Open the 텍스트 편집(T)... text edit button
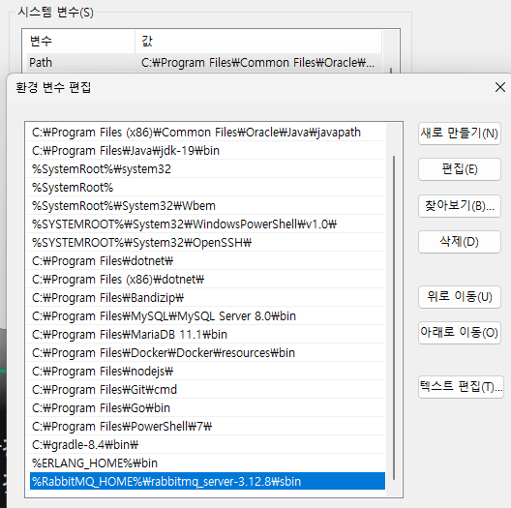Image resolution: width=511 pixels, height=508 pixels. click(461, 387)
